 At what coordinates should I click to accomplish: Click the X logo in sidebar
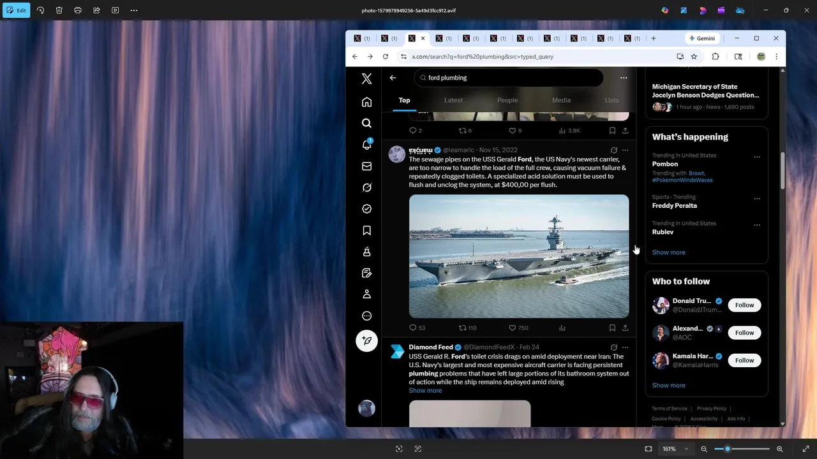366,78
